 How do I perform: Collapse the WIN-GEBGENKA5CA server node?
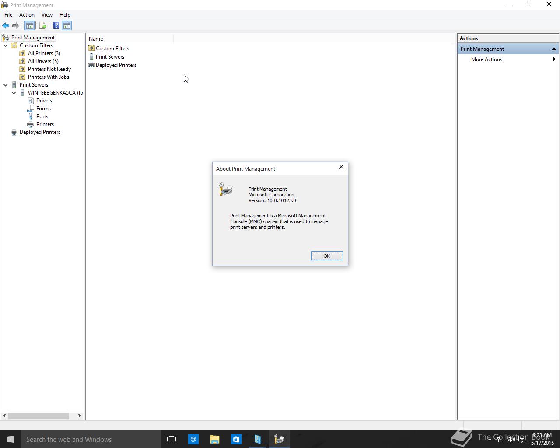pyautogui.click(x=14, y=93)
